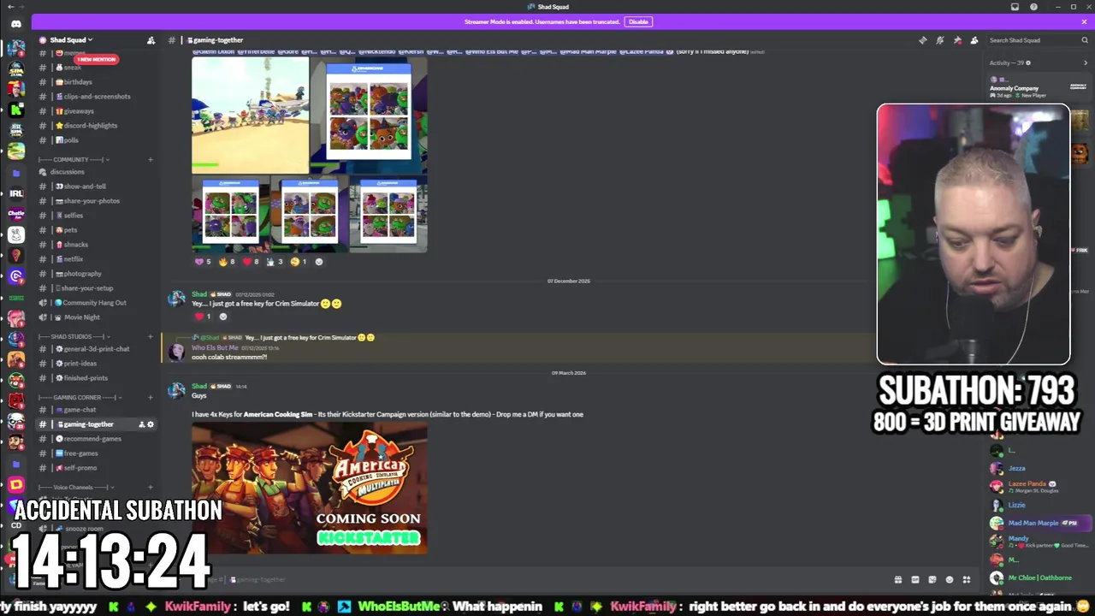Open the Threads icon in channel header
Image resolution: width=1095 pixels, height=616 pixels.
click(x=922, y=40)
